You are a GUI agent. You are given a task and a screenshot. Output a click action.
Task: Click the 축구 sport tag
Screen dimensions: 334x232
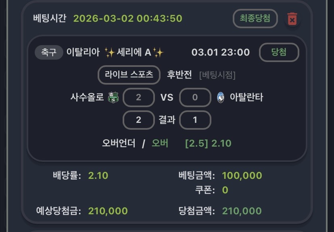click(49, 52)
